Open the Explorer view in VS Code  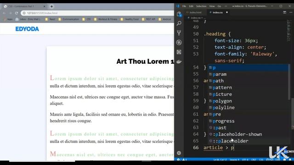pos(179,14)
